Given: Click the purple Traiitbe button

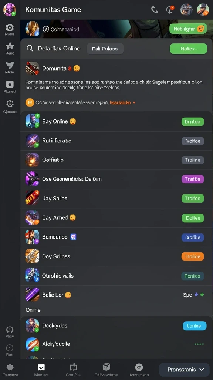Looking at the screenshot, I should (x=192, y=179).
